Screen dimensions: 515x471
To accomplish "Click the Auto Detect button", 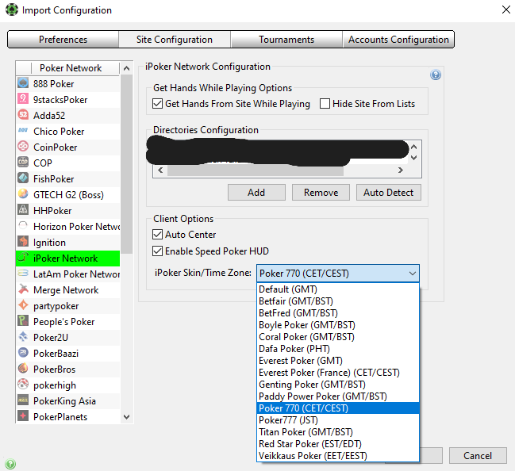I will [388, 193].
